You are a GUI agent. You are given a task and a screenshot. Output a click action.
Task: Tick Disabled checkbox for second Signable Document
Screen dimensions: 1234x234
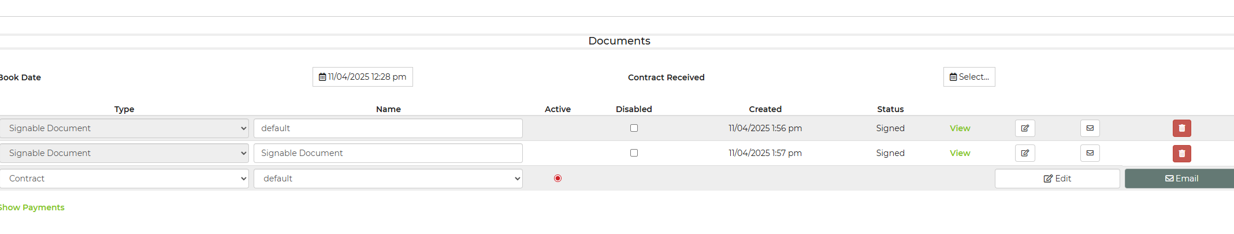pos(634,153)
